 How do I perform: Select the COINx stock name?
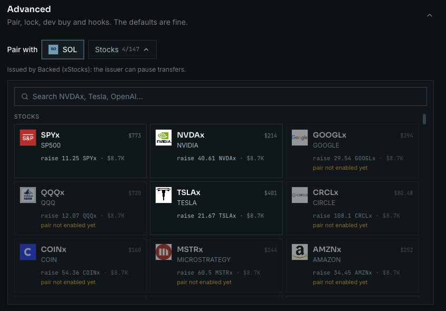(53, 249)
